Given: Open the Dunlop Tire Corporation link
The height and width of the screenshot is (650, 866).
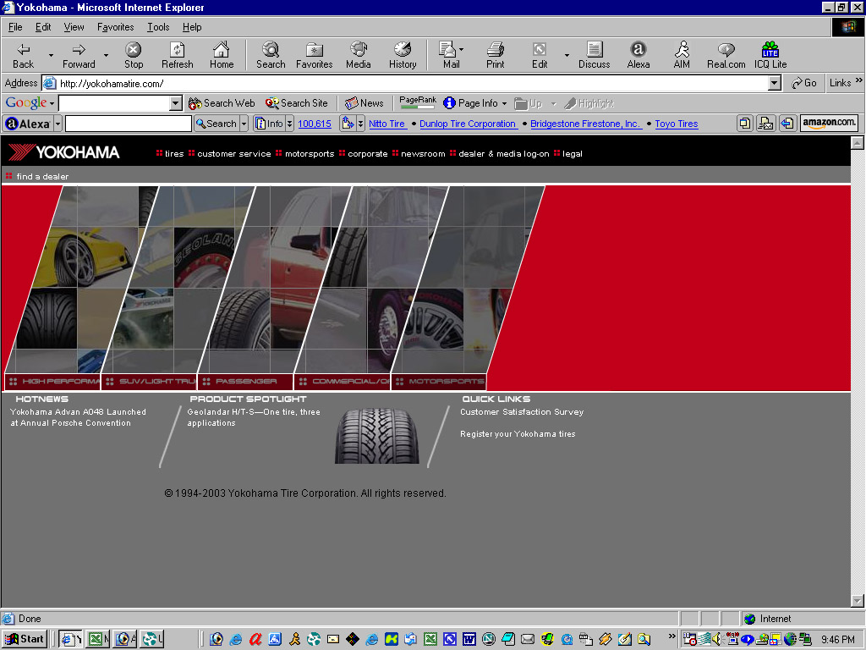Looking at the screenshot, I should pos(467,124).
